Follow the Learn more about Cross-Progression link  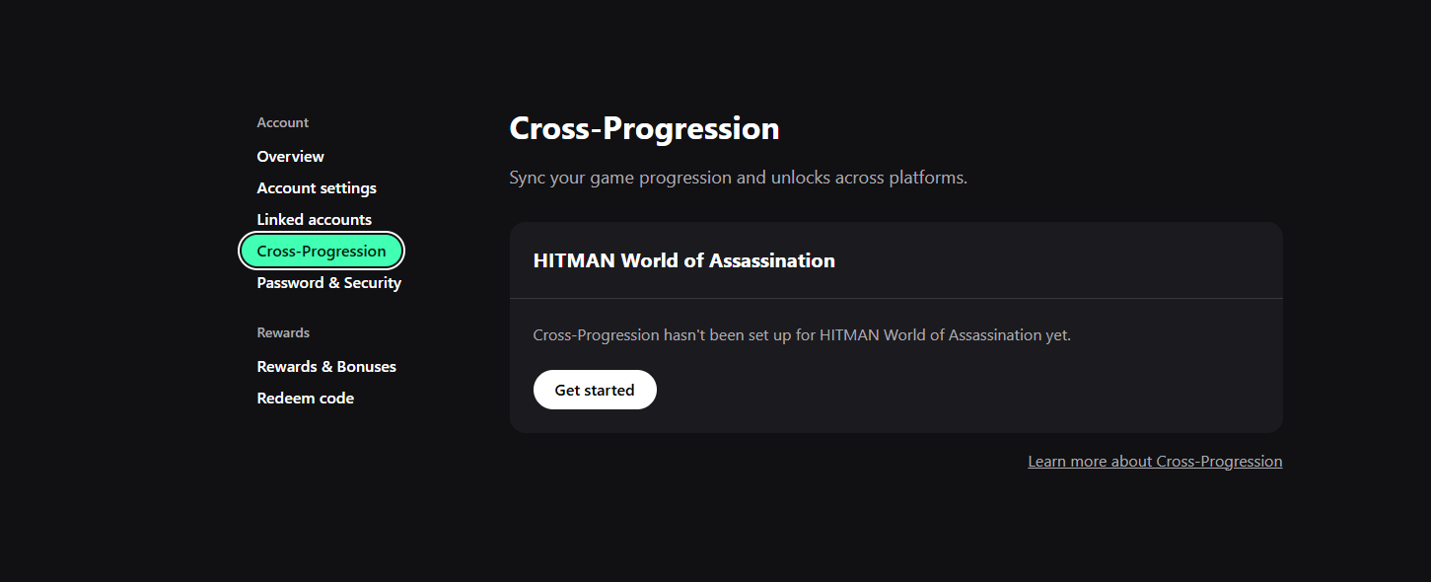(x=1155, y=462)
